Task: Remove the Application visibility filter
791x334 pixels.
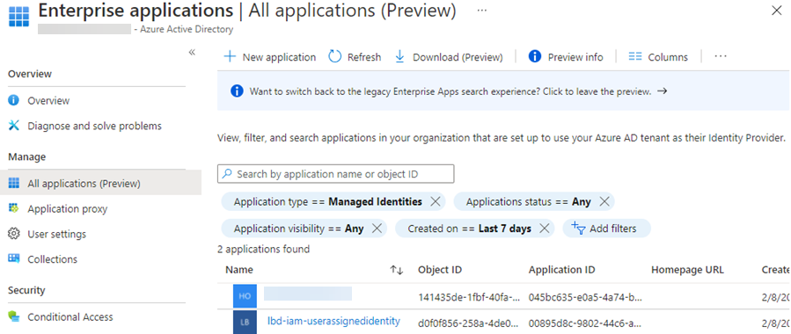Action: tap(377, 229)
